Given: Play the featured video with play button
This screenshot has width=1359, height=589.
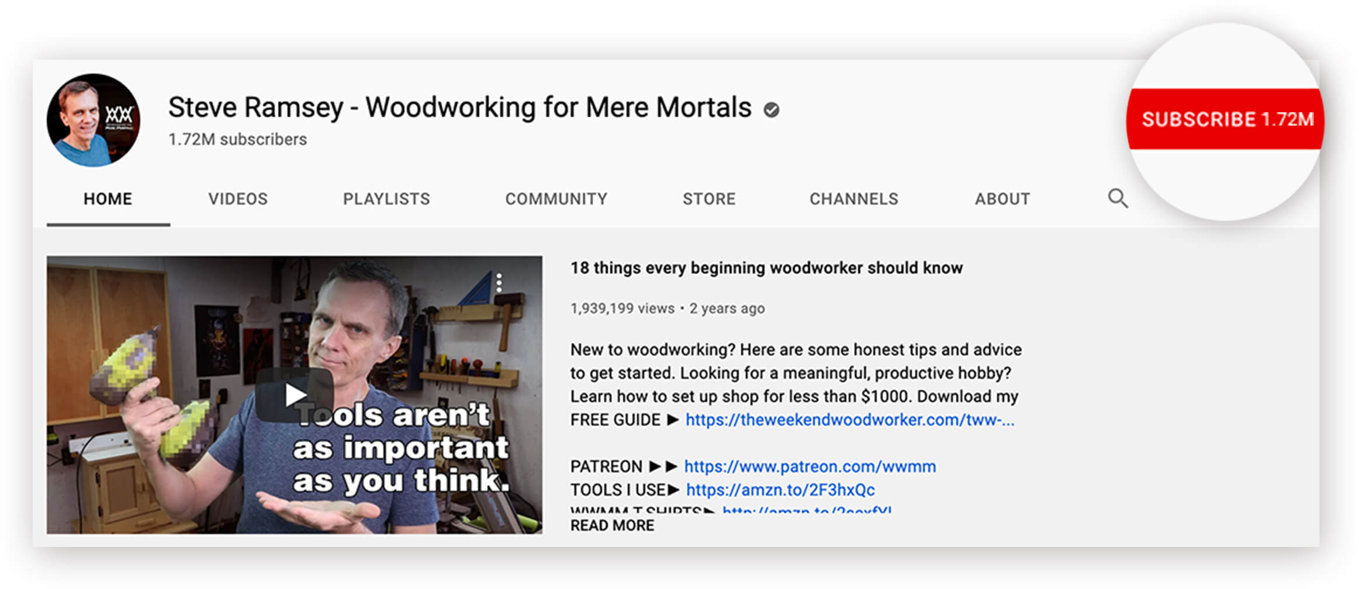Looking at the screenshot, I should click(295, 395).
